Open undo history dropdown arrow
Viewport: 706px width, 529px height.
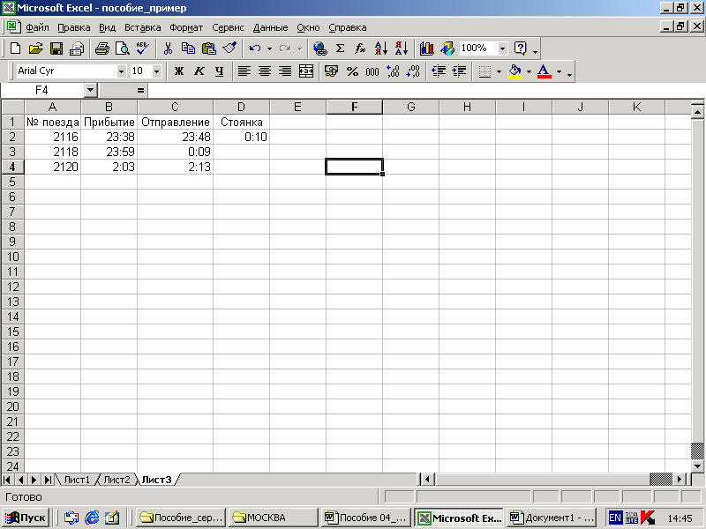coord(269,48)
